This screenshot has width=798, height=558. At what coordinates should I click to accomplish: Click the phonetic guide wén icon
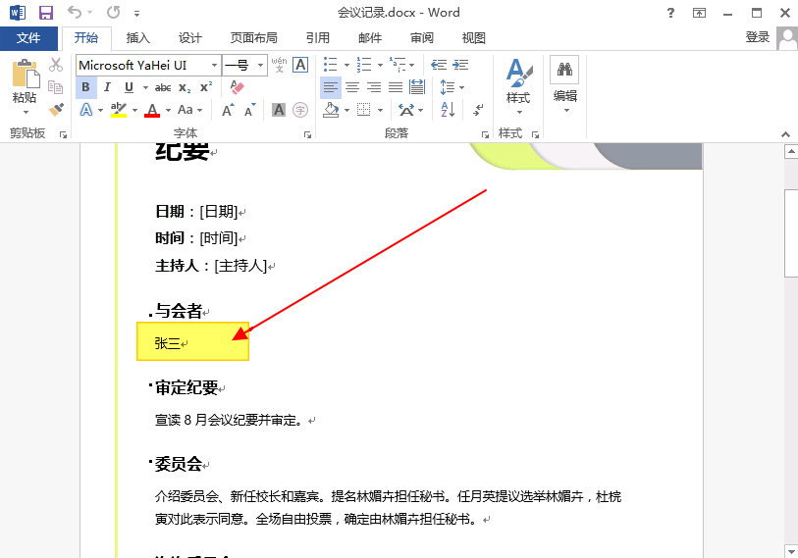(279, 65)
